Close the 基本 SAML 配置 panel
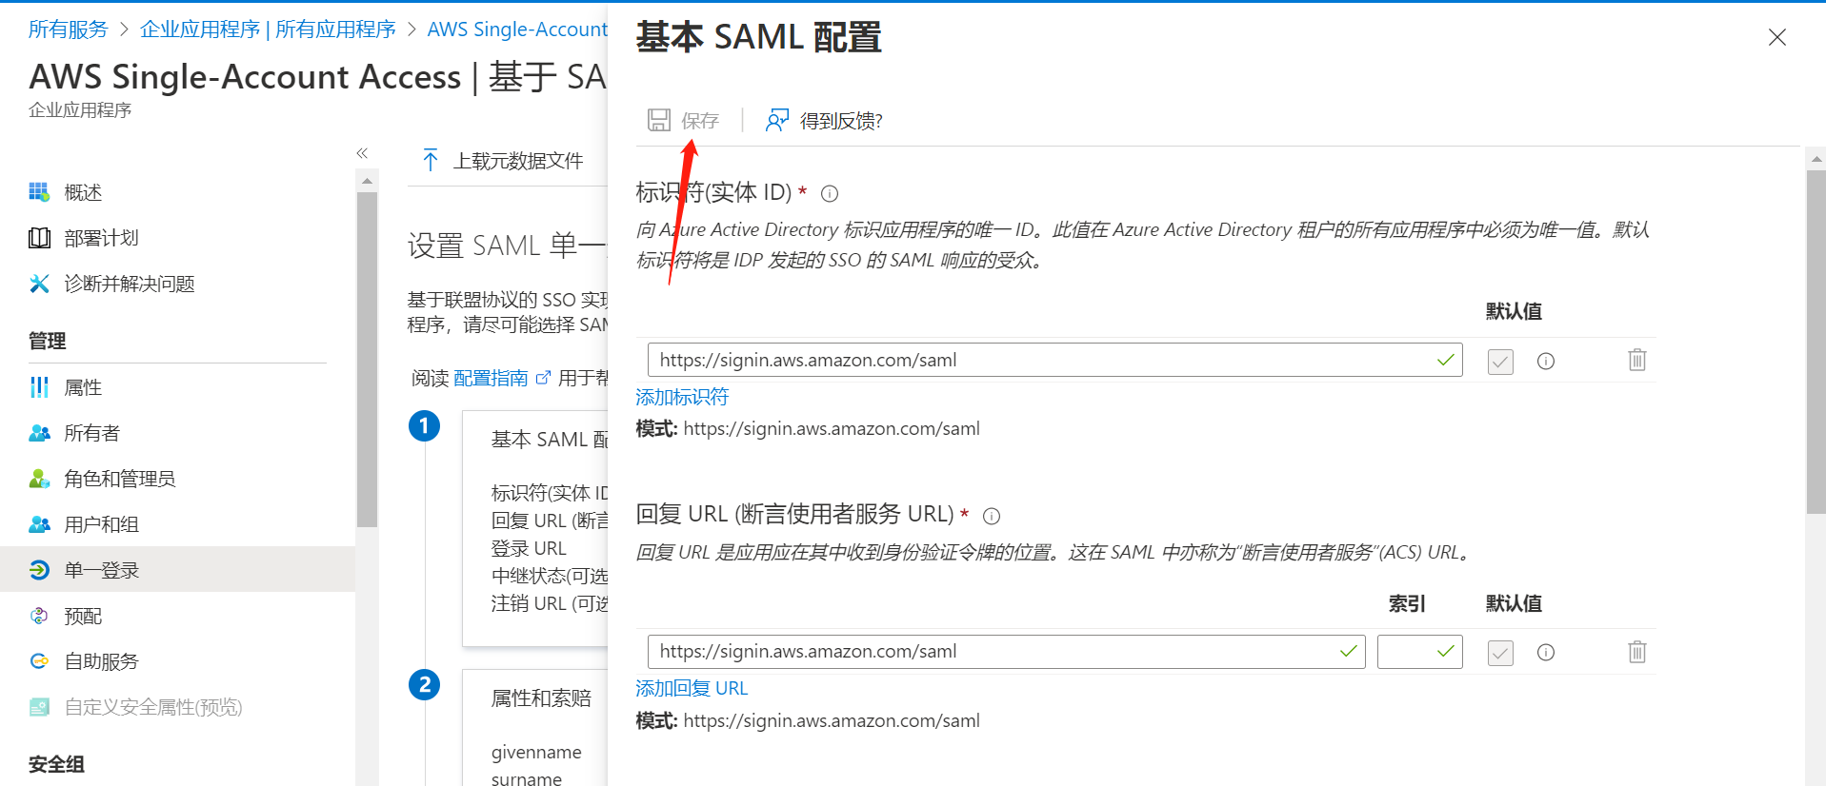 click(x=1776, y=37)
